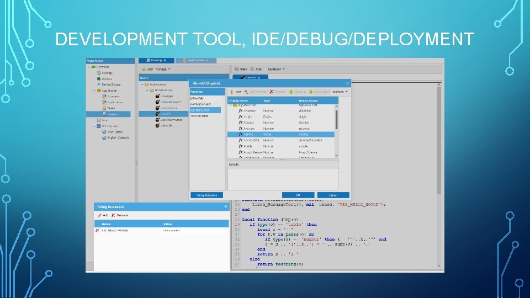Select notification test in the Function list

(x=205, y=104)
